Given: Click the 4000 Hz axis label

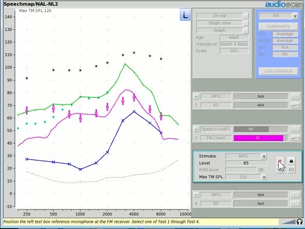Looking at the screenshot, I should click(x=134, y=214).
